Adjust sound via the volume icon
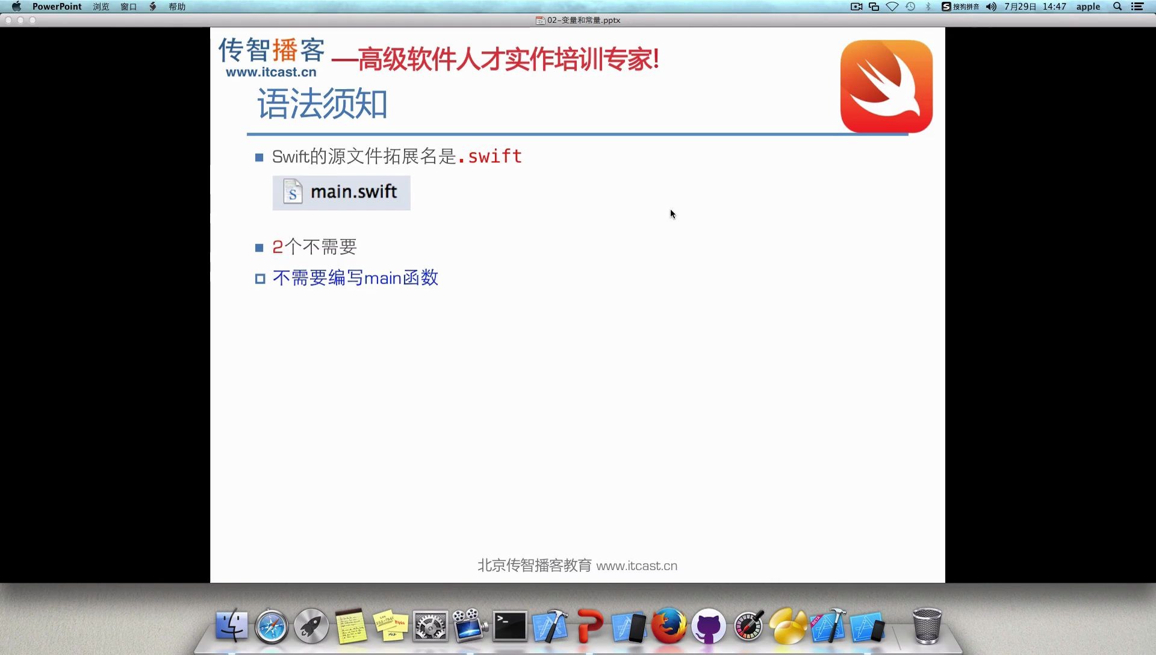The height and width of the screenshot is (655, 1156). [990, 7]
